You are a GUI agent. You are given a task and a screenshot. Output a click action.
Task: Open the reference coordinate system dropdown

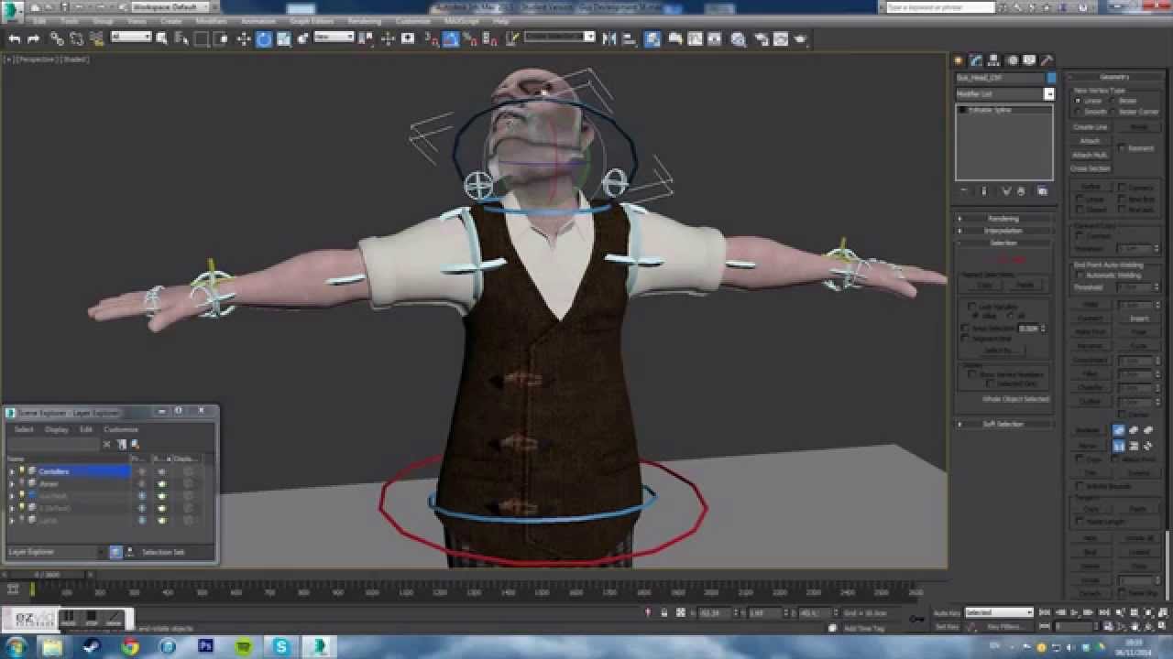coord(334,37)
